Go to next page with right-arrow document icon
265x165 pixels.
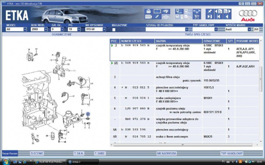[x=227, y=12]
